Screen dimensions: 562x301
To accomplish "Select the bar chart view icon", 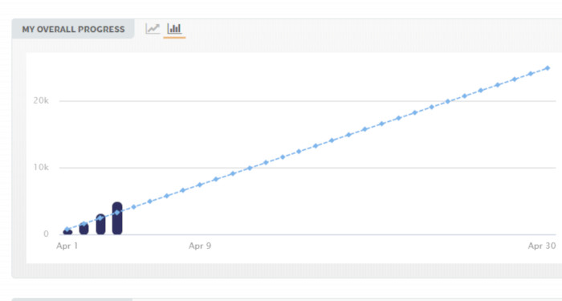I will tap(174, 29).
